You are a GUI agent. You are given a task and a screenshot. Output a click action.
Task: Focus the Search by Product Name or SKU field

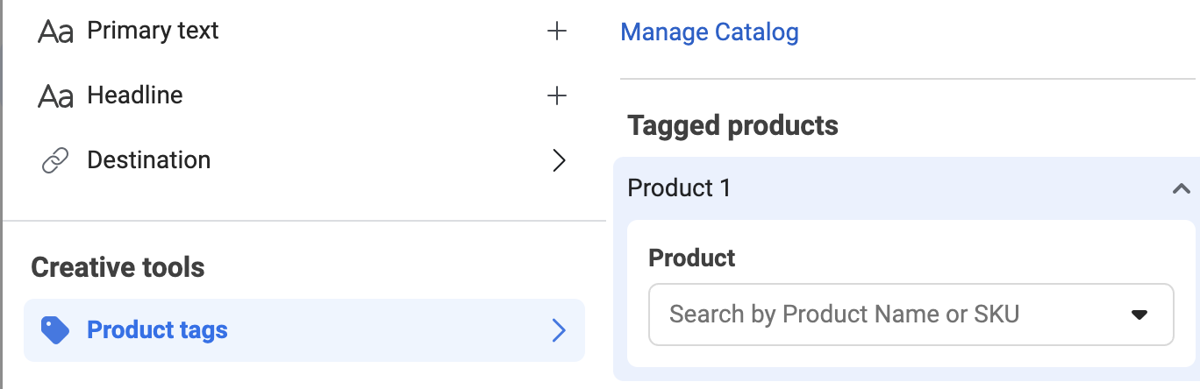coord(911,314)
